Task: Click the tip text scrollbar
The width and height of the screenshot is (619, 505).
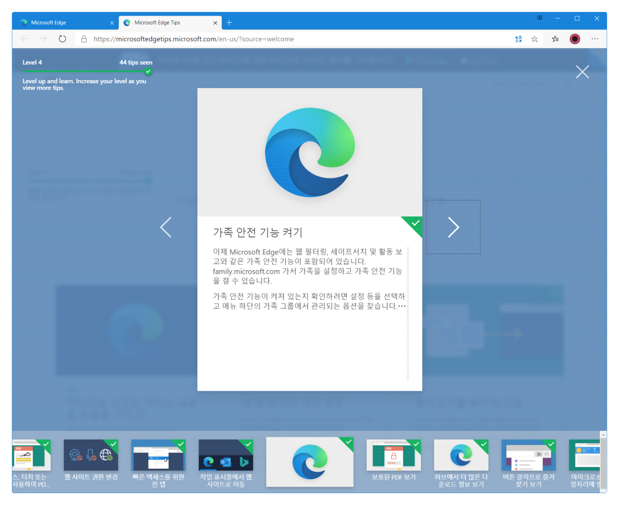Action: coord(408,313)
